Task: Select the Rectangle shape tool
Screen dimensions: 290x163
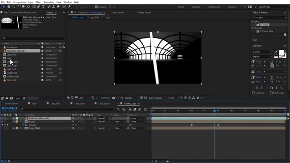Action: pyautogui.click(x=34, y=7)
